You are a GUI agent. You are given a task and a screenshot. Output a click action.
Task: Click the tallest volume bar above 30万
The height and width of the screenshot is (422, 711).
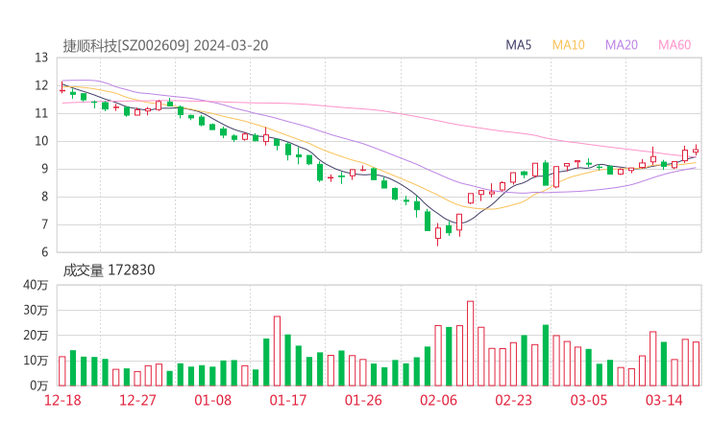point(470,343)
